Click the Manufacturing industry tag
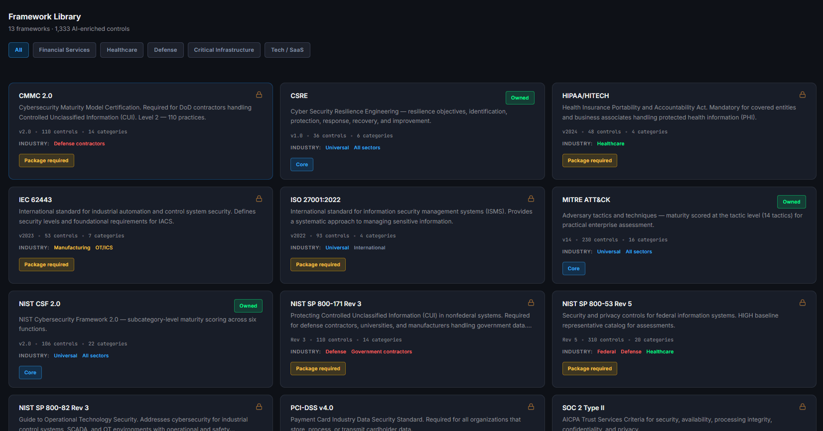Image resolution: width=823 pixels, height=431 pixels. pyautogui.click(x=72, y=247)
